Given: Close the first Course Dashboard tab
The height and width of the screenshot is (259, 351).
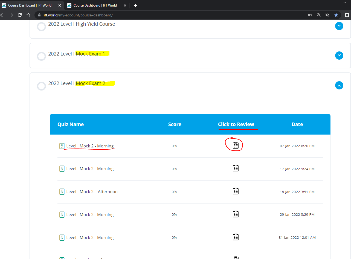Looking at the screenshot, I should pos(60,5).
